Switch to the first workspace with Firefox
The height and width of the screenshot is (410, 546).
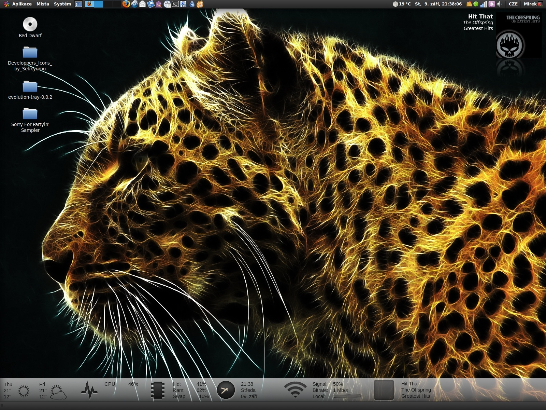tap(89, 4)
